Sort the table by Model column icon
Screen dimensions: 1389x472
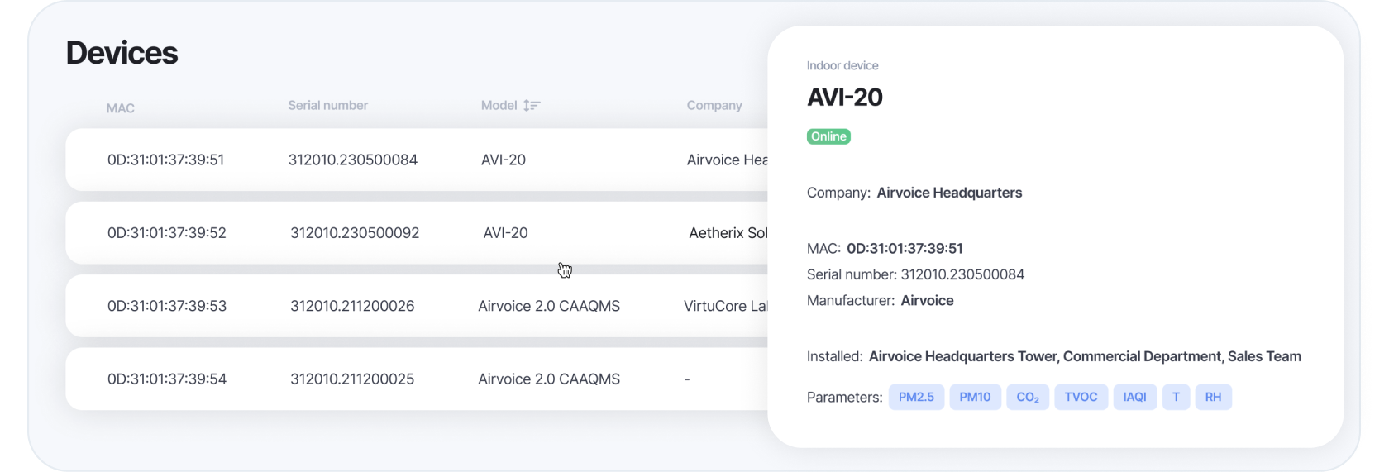tap(532, 106)
